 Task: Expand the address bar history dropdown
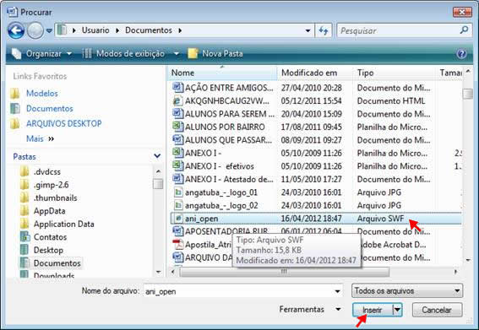(x=308, y=30)
